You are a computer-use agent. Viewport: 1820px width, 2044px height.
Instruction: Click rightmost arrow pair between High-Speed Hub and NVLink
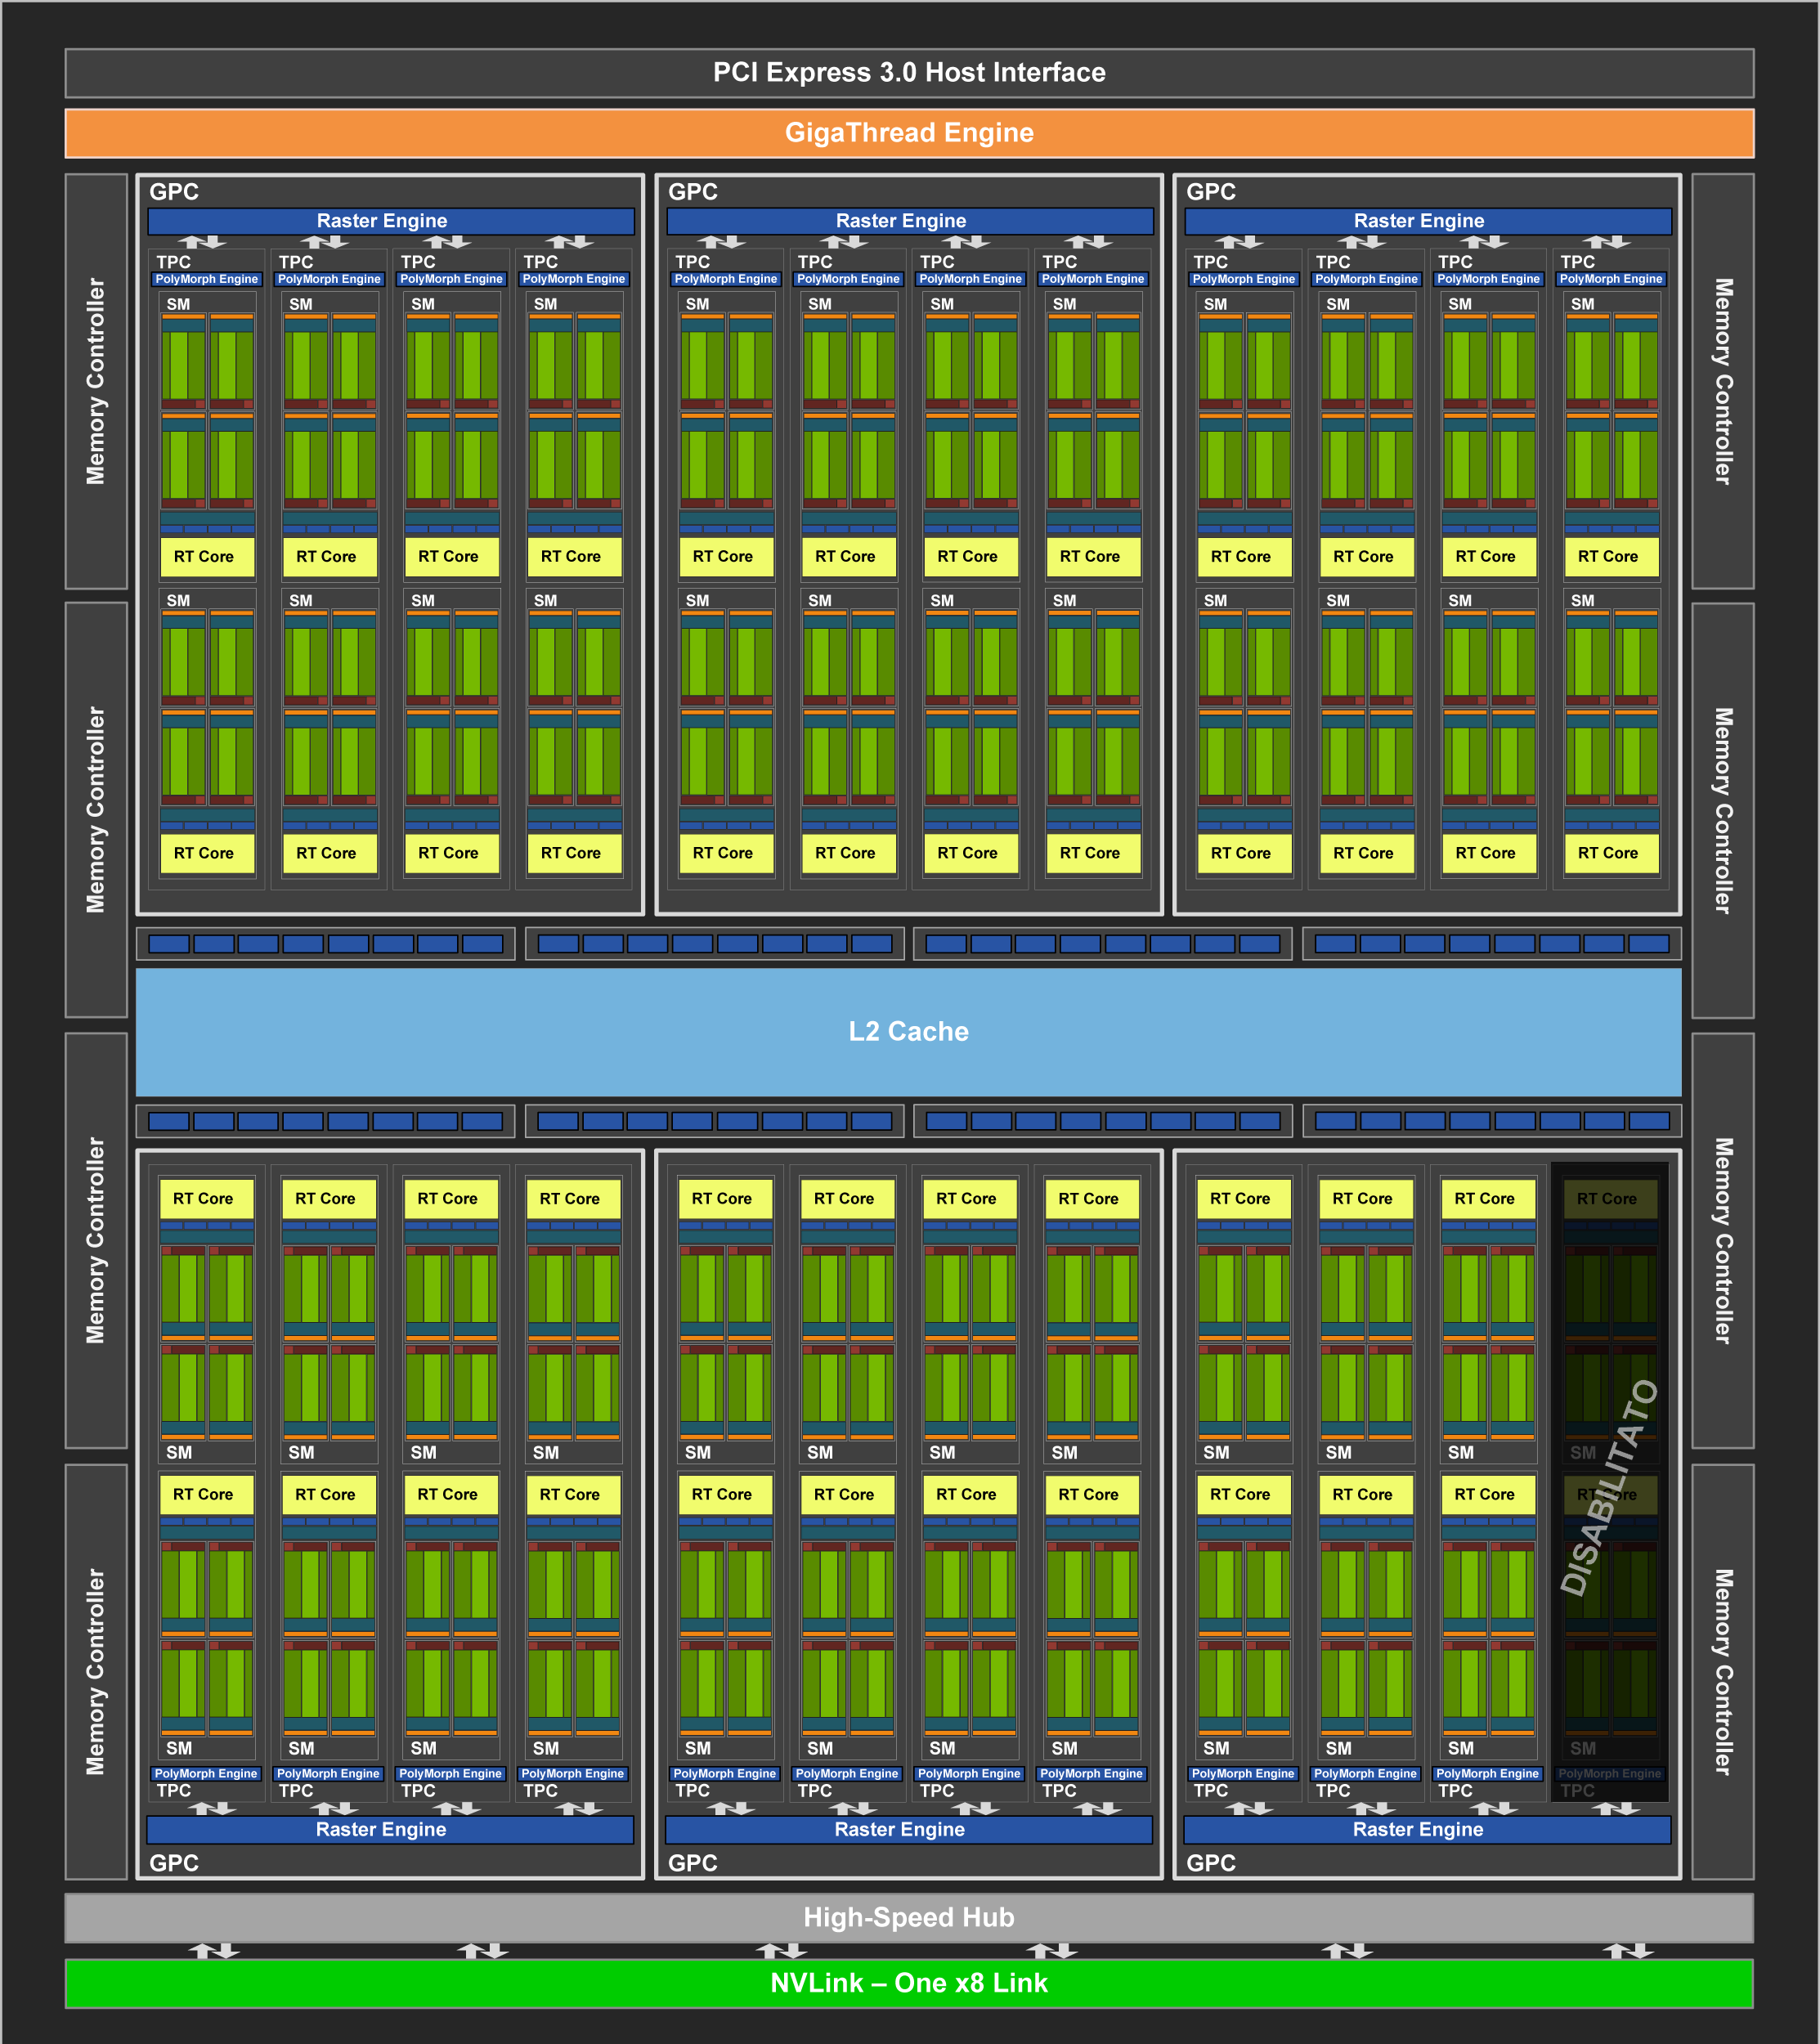(x=1628, y=1951)
